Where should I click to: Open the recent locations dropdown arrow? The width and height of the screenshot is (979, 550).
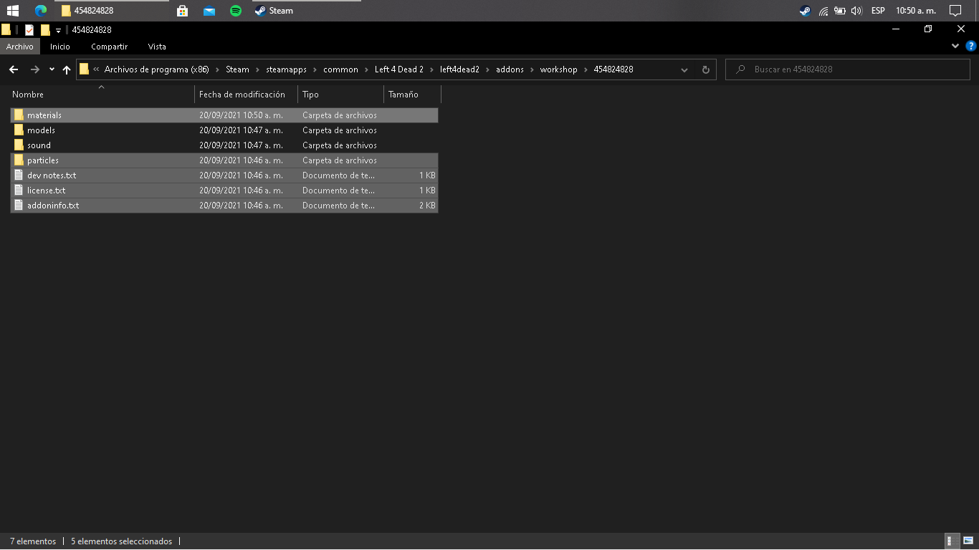tap(52, 69)
